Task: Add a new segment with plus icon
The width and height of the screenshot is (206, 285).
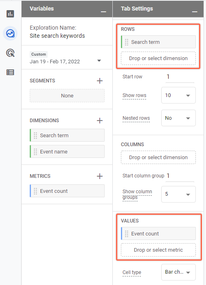Action: (x=99, y=81)
